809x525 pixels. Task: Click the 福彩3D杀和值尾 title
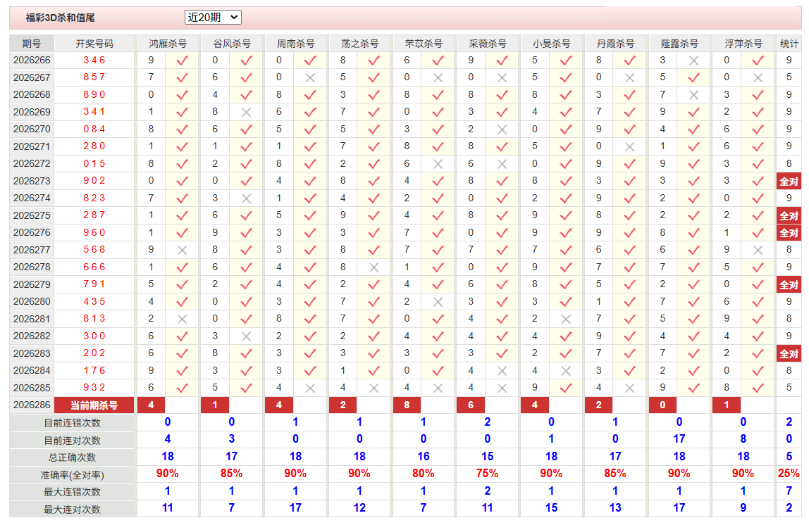(61, 18)
